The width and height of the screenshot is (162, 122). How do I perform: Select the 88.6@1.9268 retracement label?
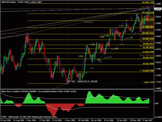pyautogui.click(x=148, y=38)
